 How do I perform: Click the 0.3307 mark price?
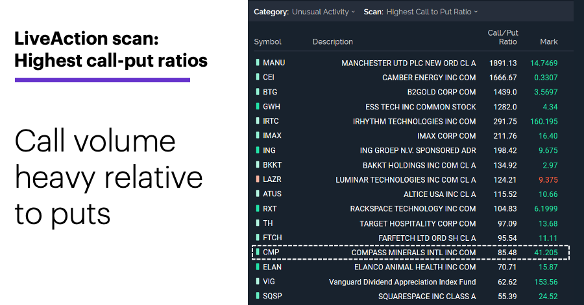(x=546, y=78)
